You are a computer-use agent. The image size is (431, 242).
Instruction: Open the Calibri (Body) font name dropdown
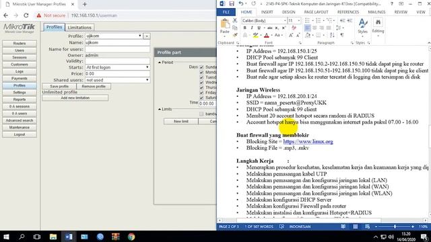pyautogui.click(x=285, y=21)
